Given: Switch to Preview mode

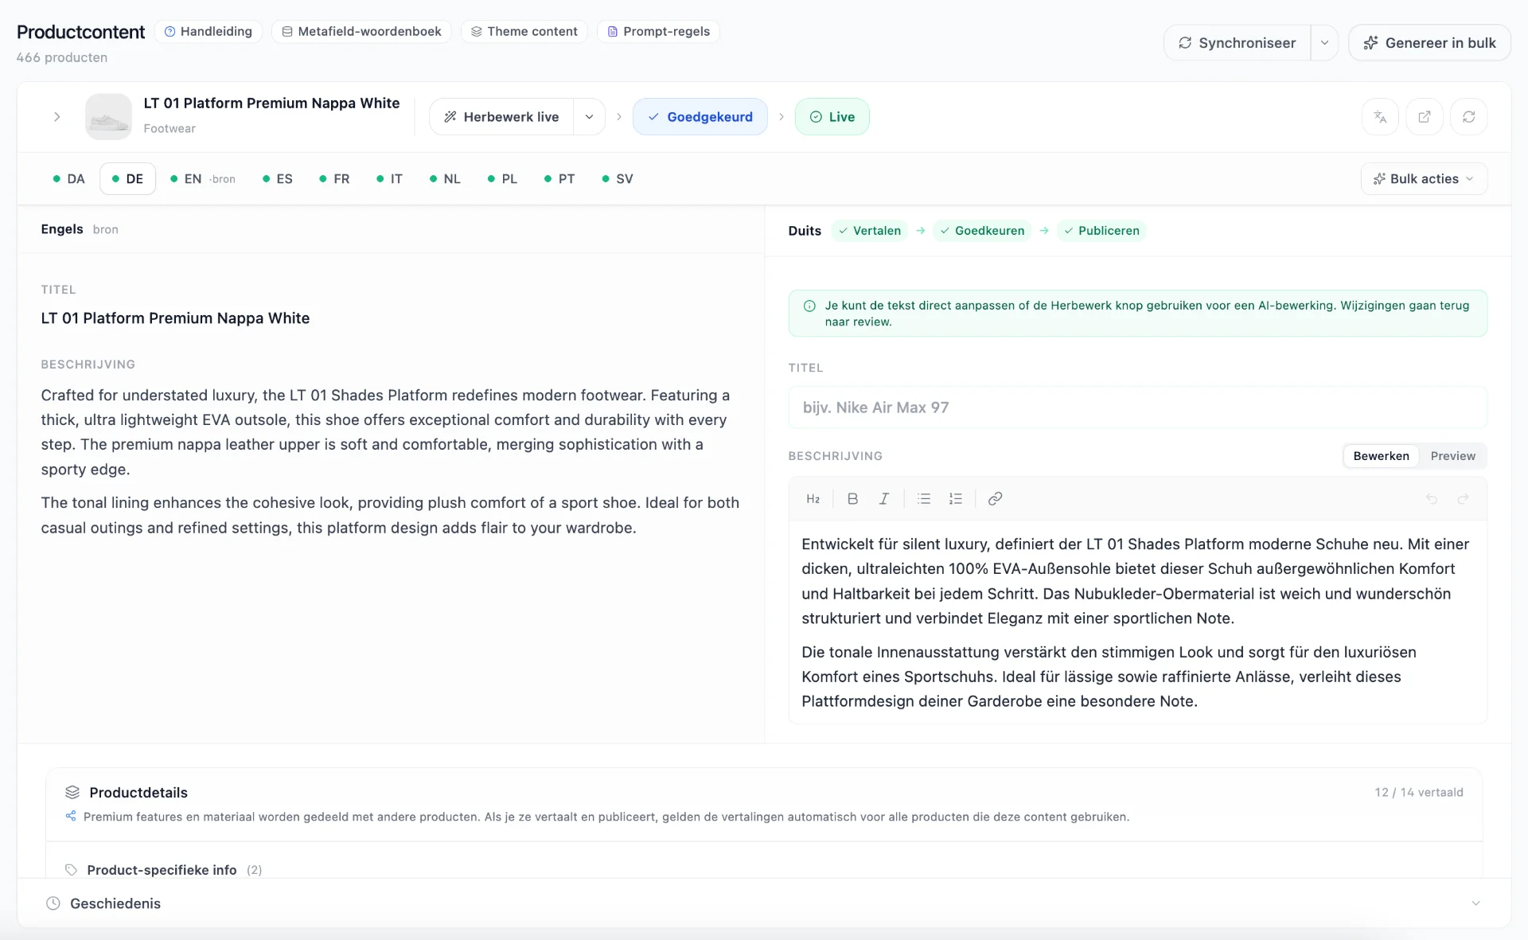Looking at the screenshot, I should [1452, 456].
